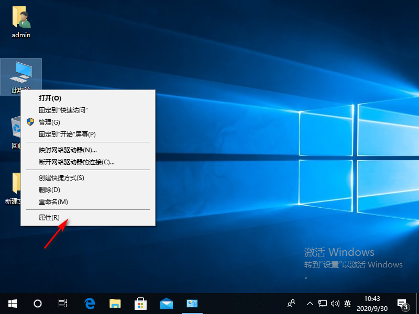Open the Microsoft Store taskbar icon
419x314 pixels.
140,304
